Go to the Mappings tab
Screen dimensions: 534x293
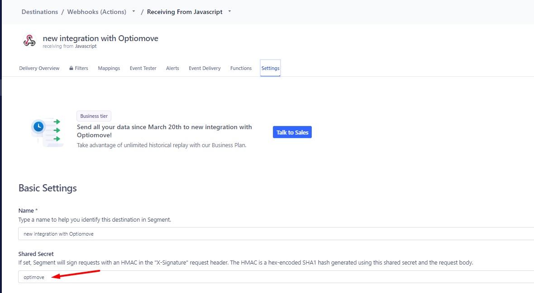[109, 68]
